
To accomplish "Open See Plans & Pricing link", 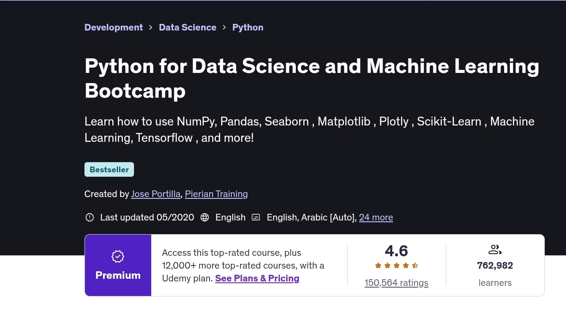I will tap(257, 278).
